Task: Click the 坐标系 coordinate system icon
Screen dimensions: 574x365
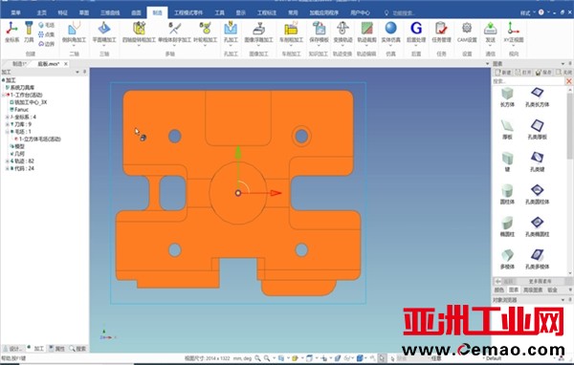Action: 11,32
